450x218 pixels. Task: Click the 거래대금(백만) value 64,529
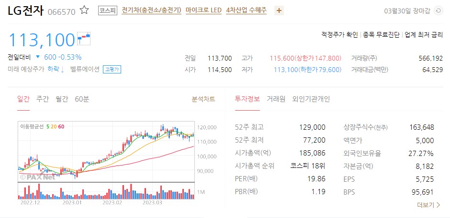[x=432, y=70]
